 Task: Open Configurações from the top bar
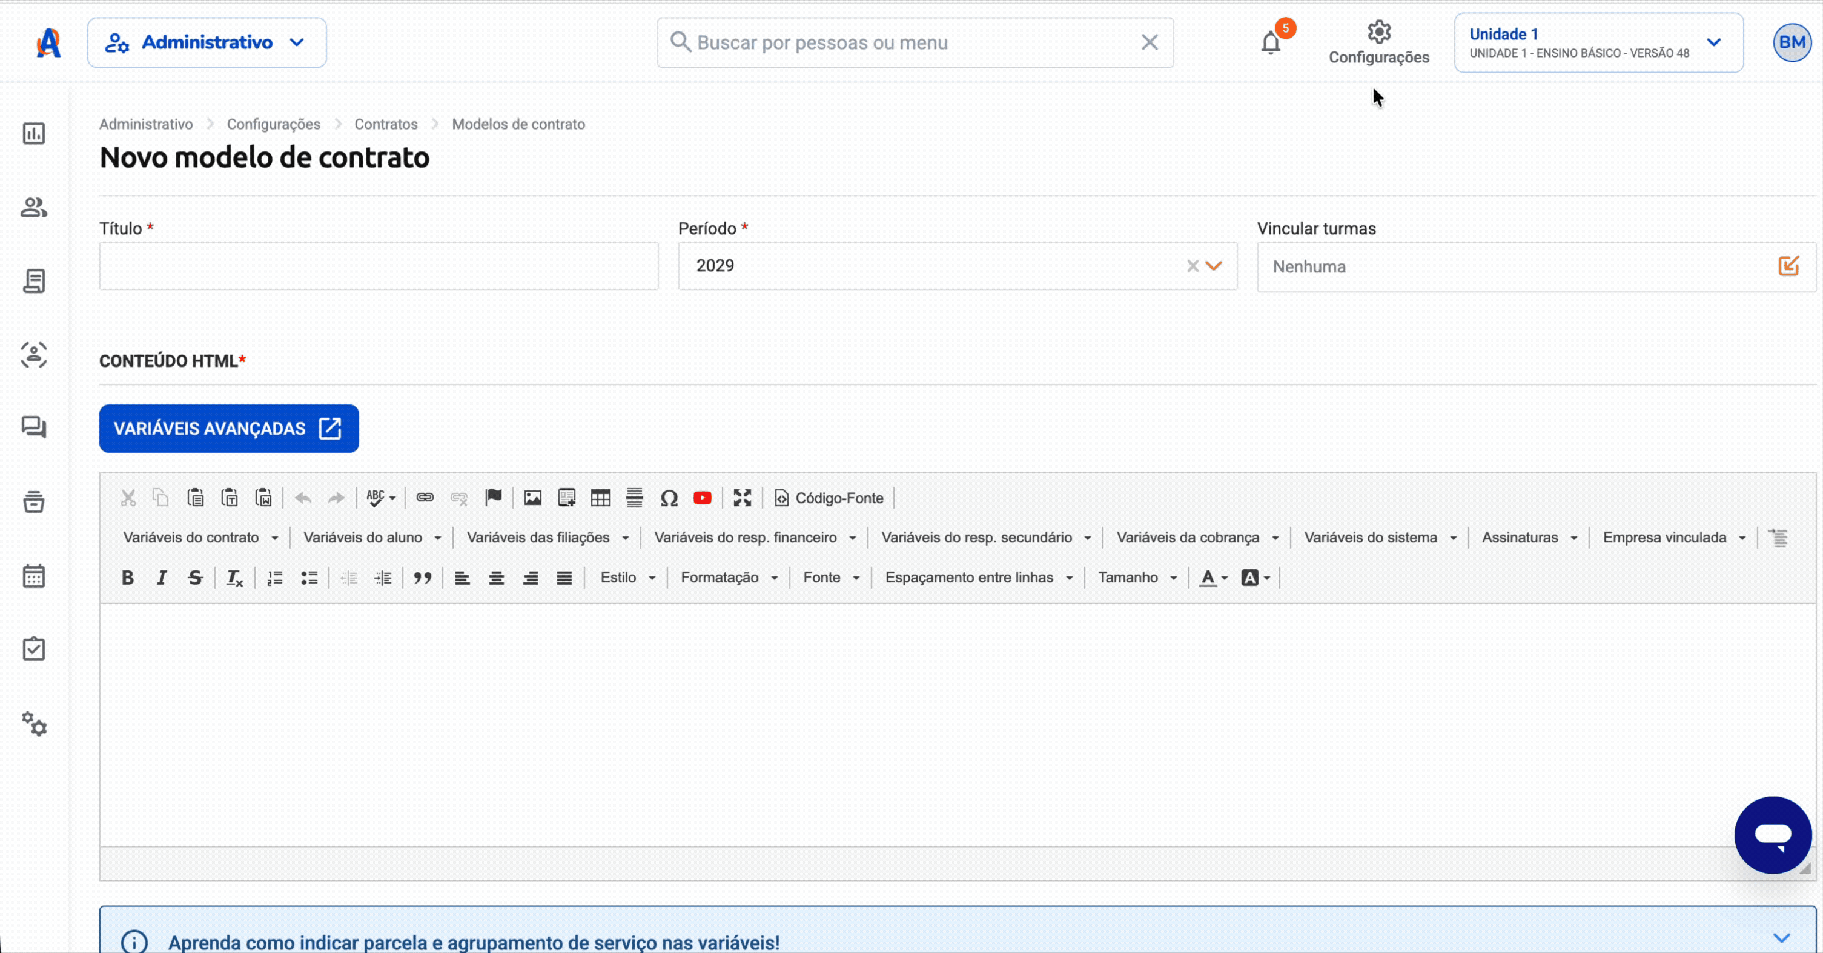(x=1378, y=43)
